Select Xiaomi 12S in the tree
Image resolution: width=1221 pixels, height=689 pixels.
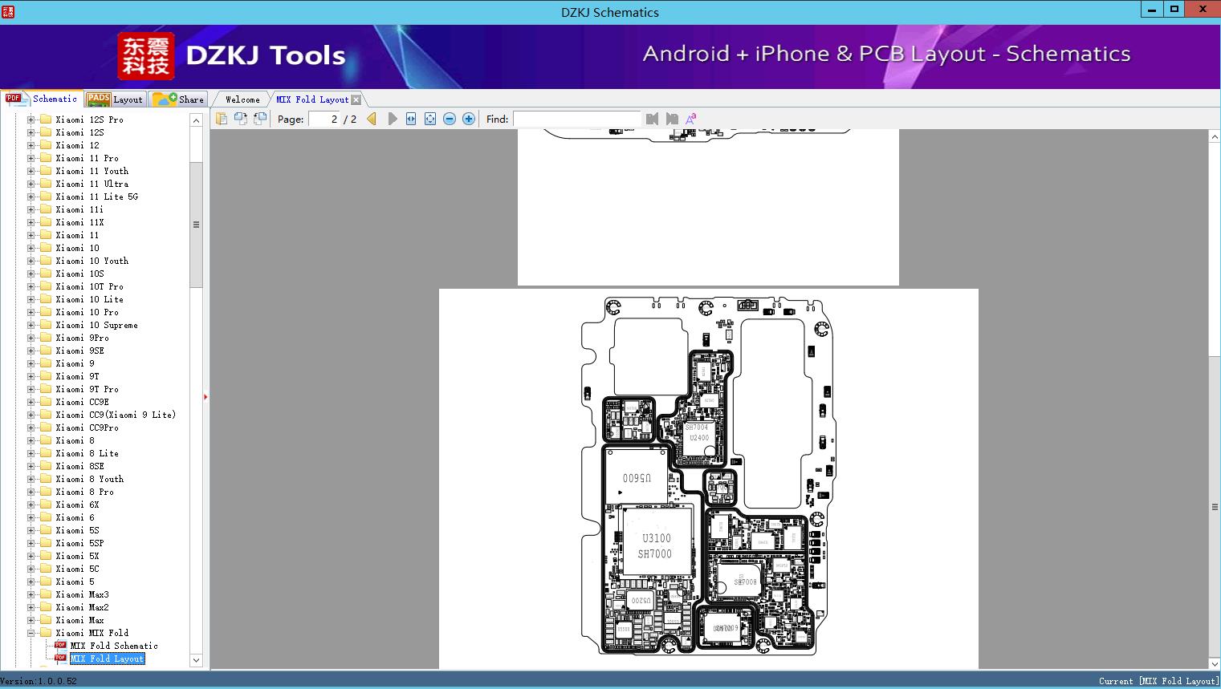(x=79, y=132)
